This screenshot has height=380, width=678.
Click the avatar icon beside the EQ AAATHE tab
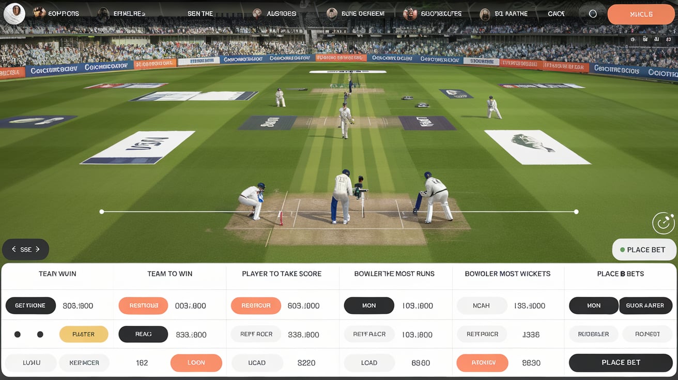[x=485, y=13]
